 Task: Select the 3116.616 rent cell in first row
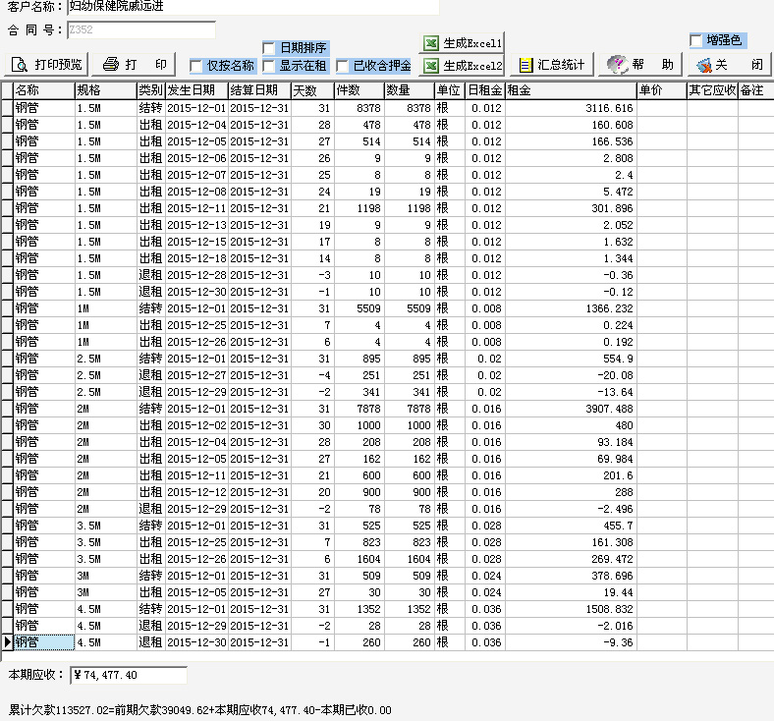[x=570, y=108]
